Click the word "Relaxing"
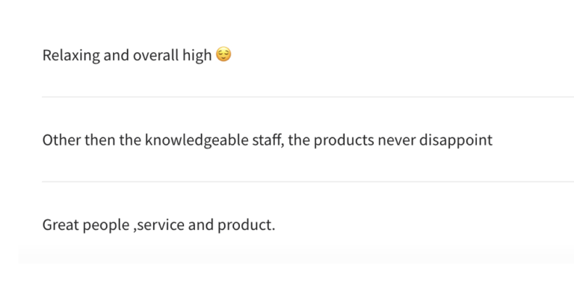Viewport: 574px width, 288px height. pyautogui.click(x=71, y=55)
